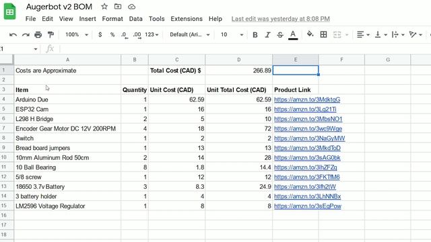Select the total cost cell 266.89
Viewport: 431px width, 242px height.
(x=239, y=71)
